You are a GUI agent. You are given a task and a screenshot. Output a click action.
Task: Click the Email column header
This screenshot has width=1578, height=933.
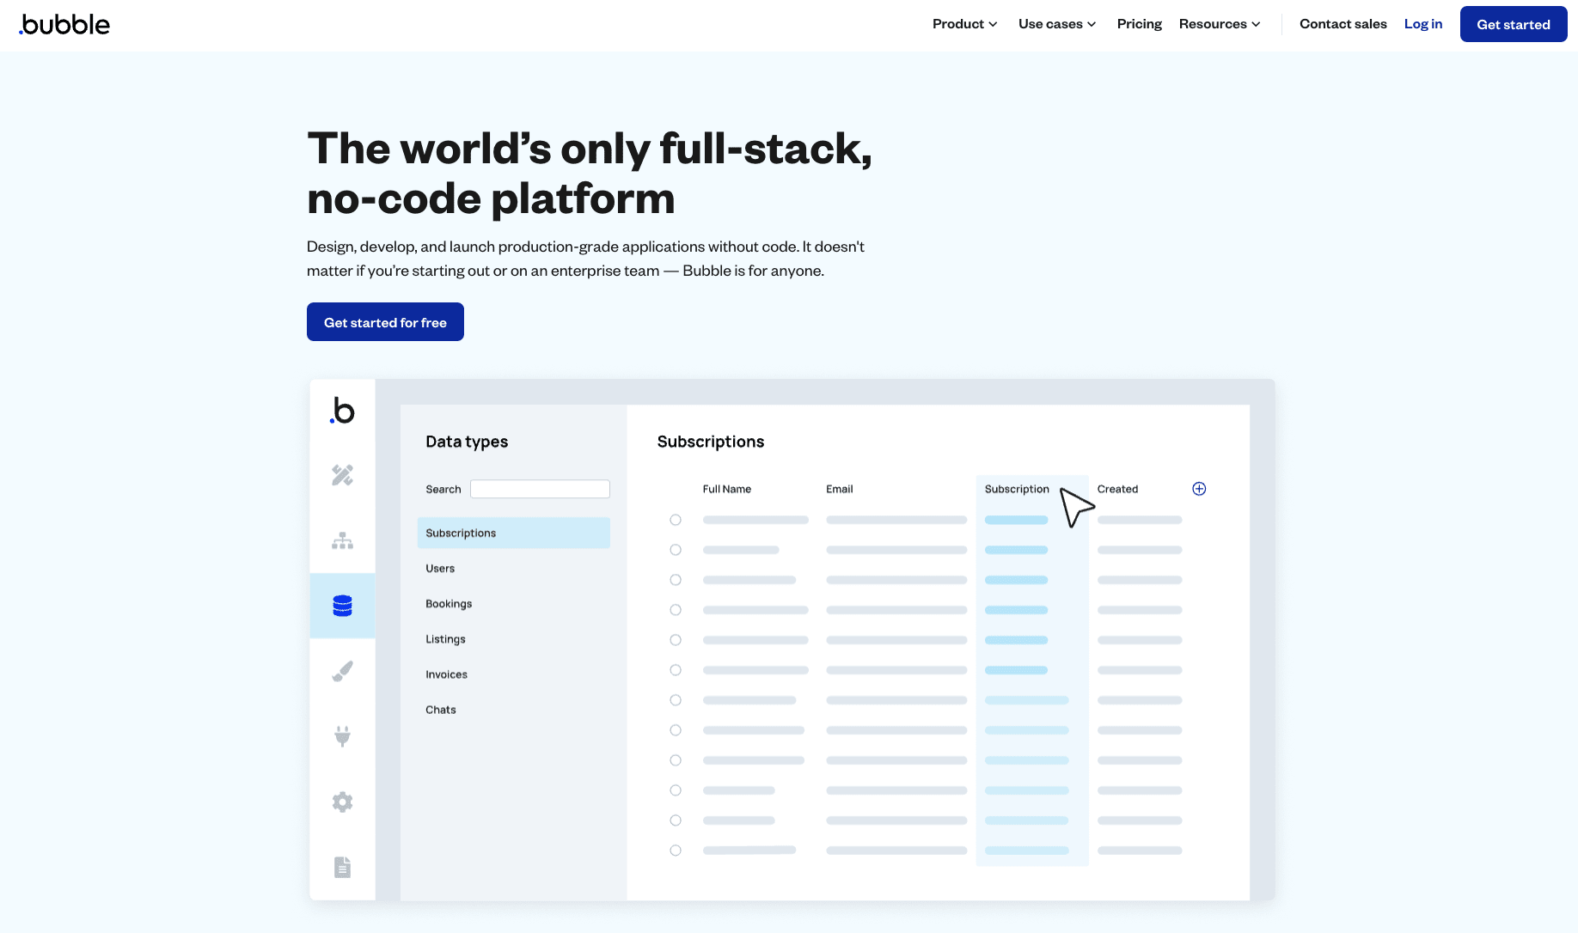pos(839,489)
